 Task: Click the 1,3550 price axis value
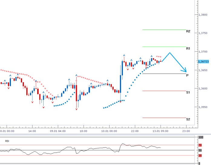[203, 107]
